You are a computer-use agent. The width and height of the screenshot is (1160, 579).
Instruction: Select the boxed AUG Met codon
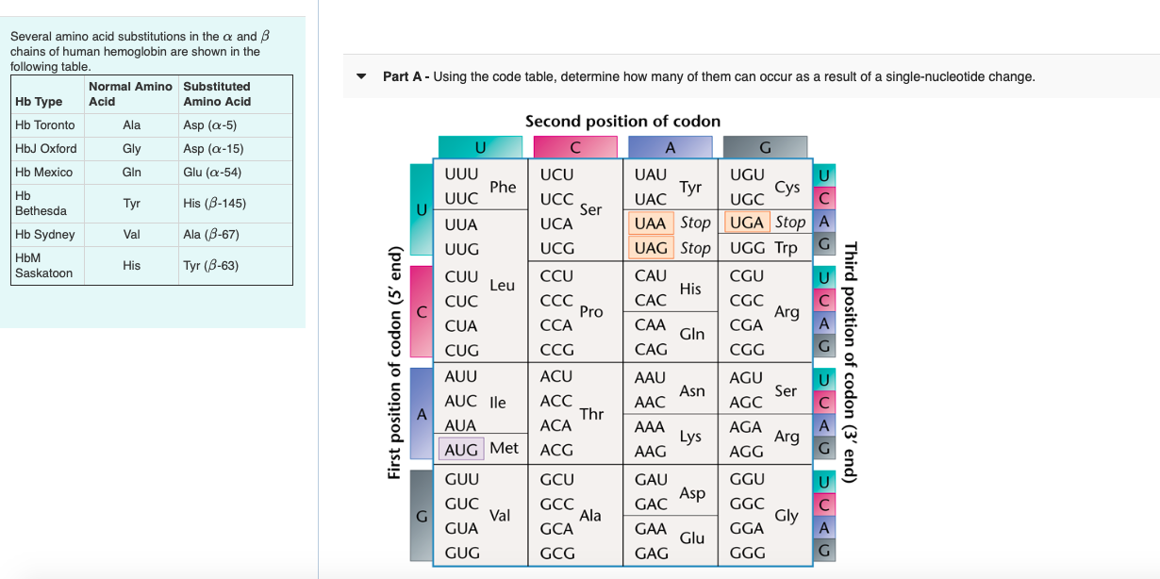(459, 450)
